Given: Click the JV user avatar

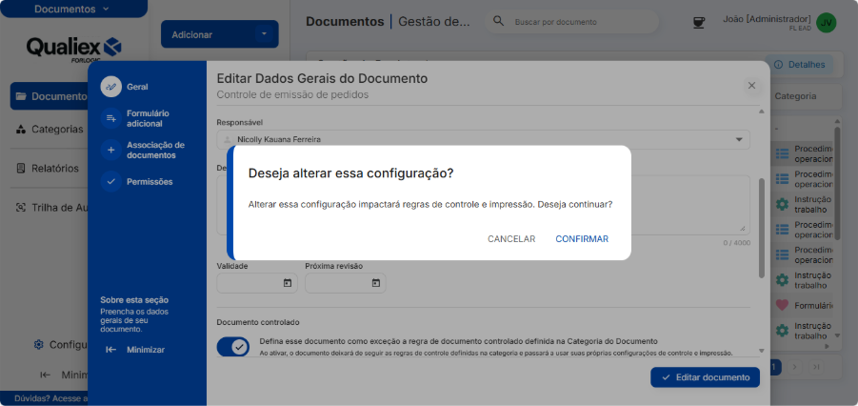Looking at the screenshot, I should coord(827,22).
